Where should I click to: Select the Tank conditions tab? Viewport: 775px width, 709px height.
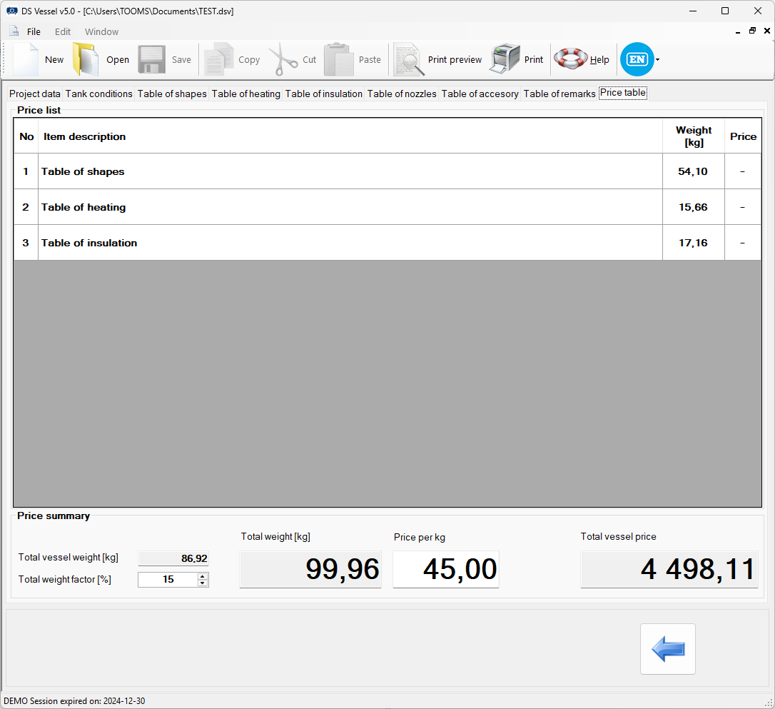point(99,94)
